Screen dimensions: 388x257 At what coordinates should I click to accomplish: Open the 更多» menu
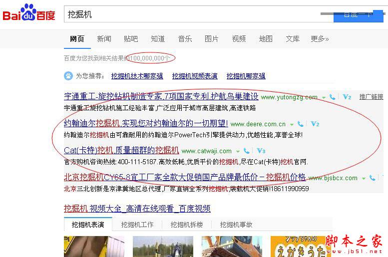pyautogui.click(x=320, y=39)
